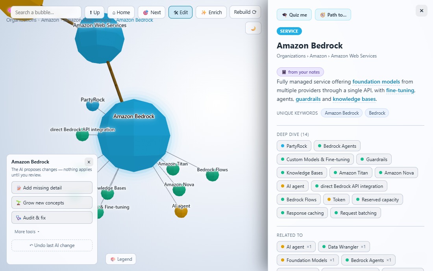This screenshot has height=271, width=433.
Task: Focus the Search a bubble field
Action: coord(46,13)
